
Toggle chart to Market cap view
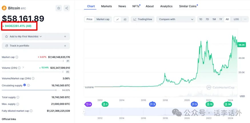(103, 19)
